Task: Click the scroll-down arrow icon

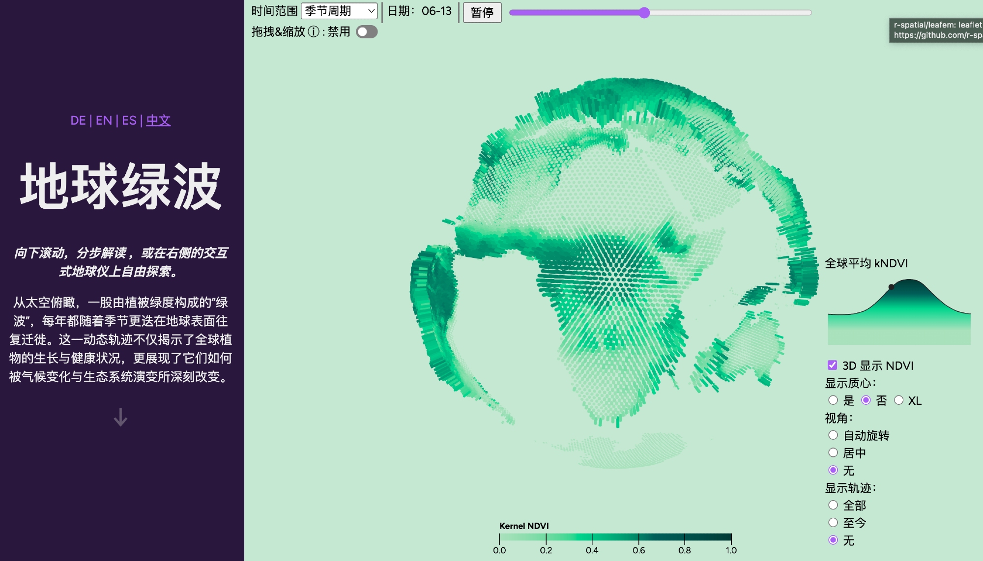Action: 120,418
